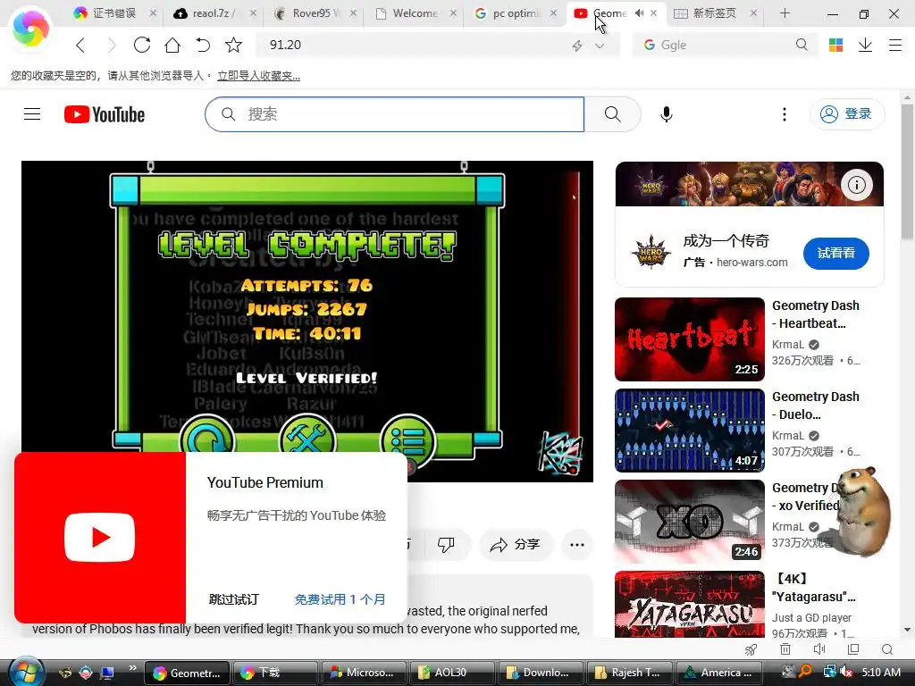
Task: Click the 5:10 AM system clock
Action: pyautogui.click(x=880, y=673)
